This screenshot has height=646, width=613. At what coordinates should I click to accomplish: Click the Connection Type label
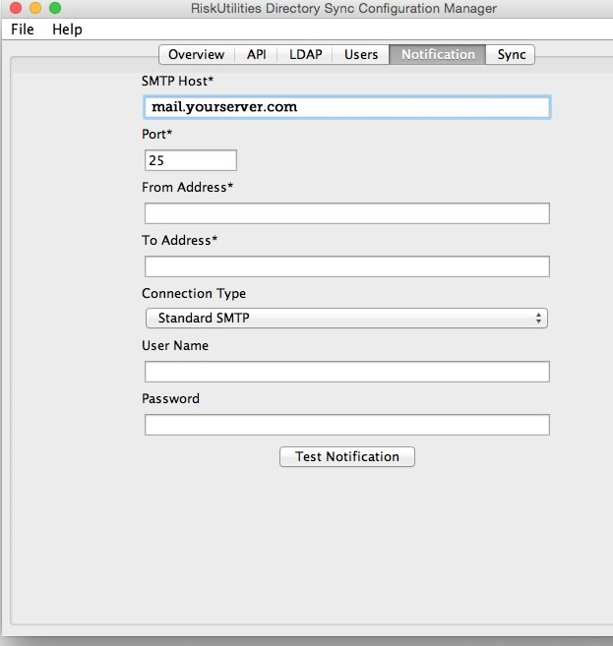coord(194,293)
